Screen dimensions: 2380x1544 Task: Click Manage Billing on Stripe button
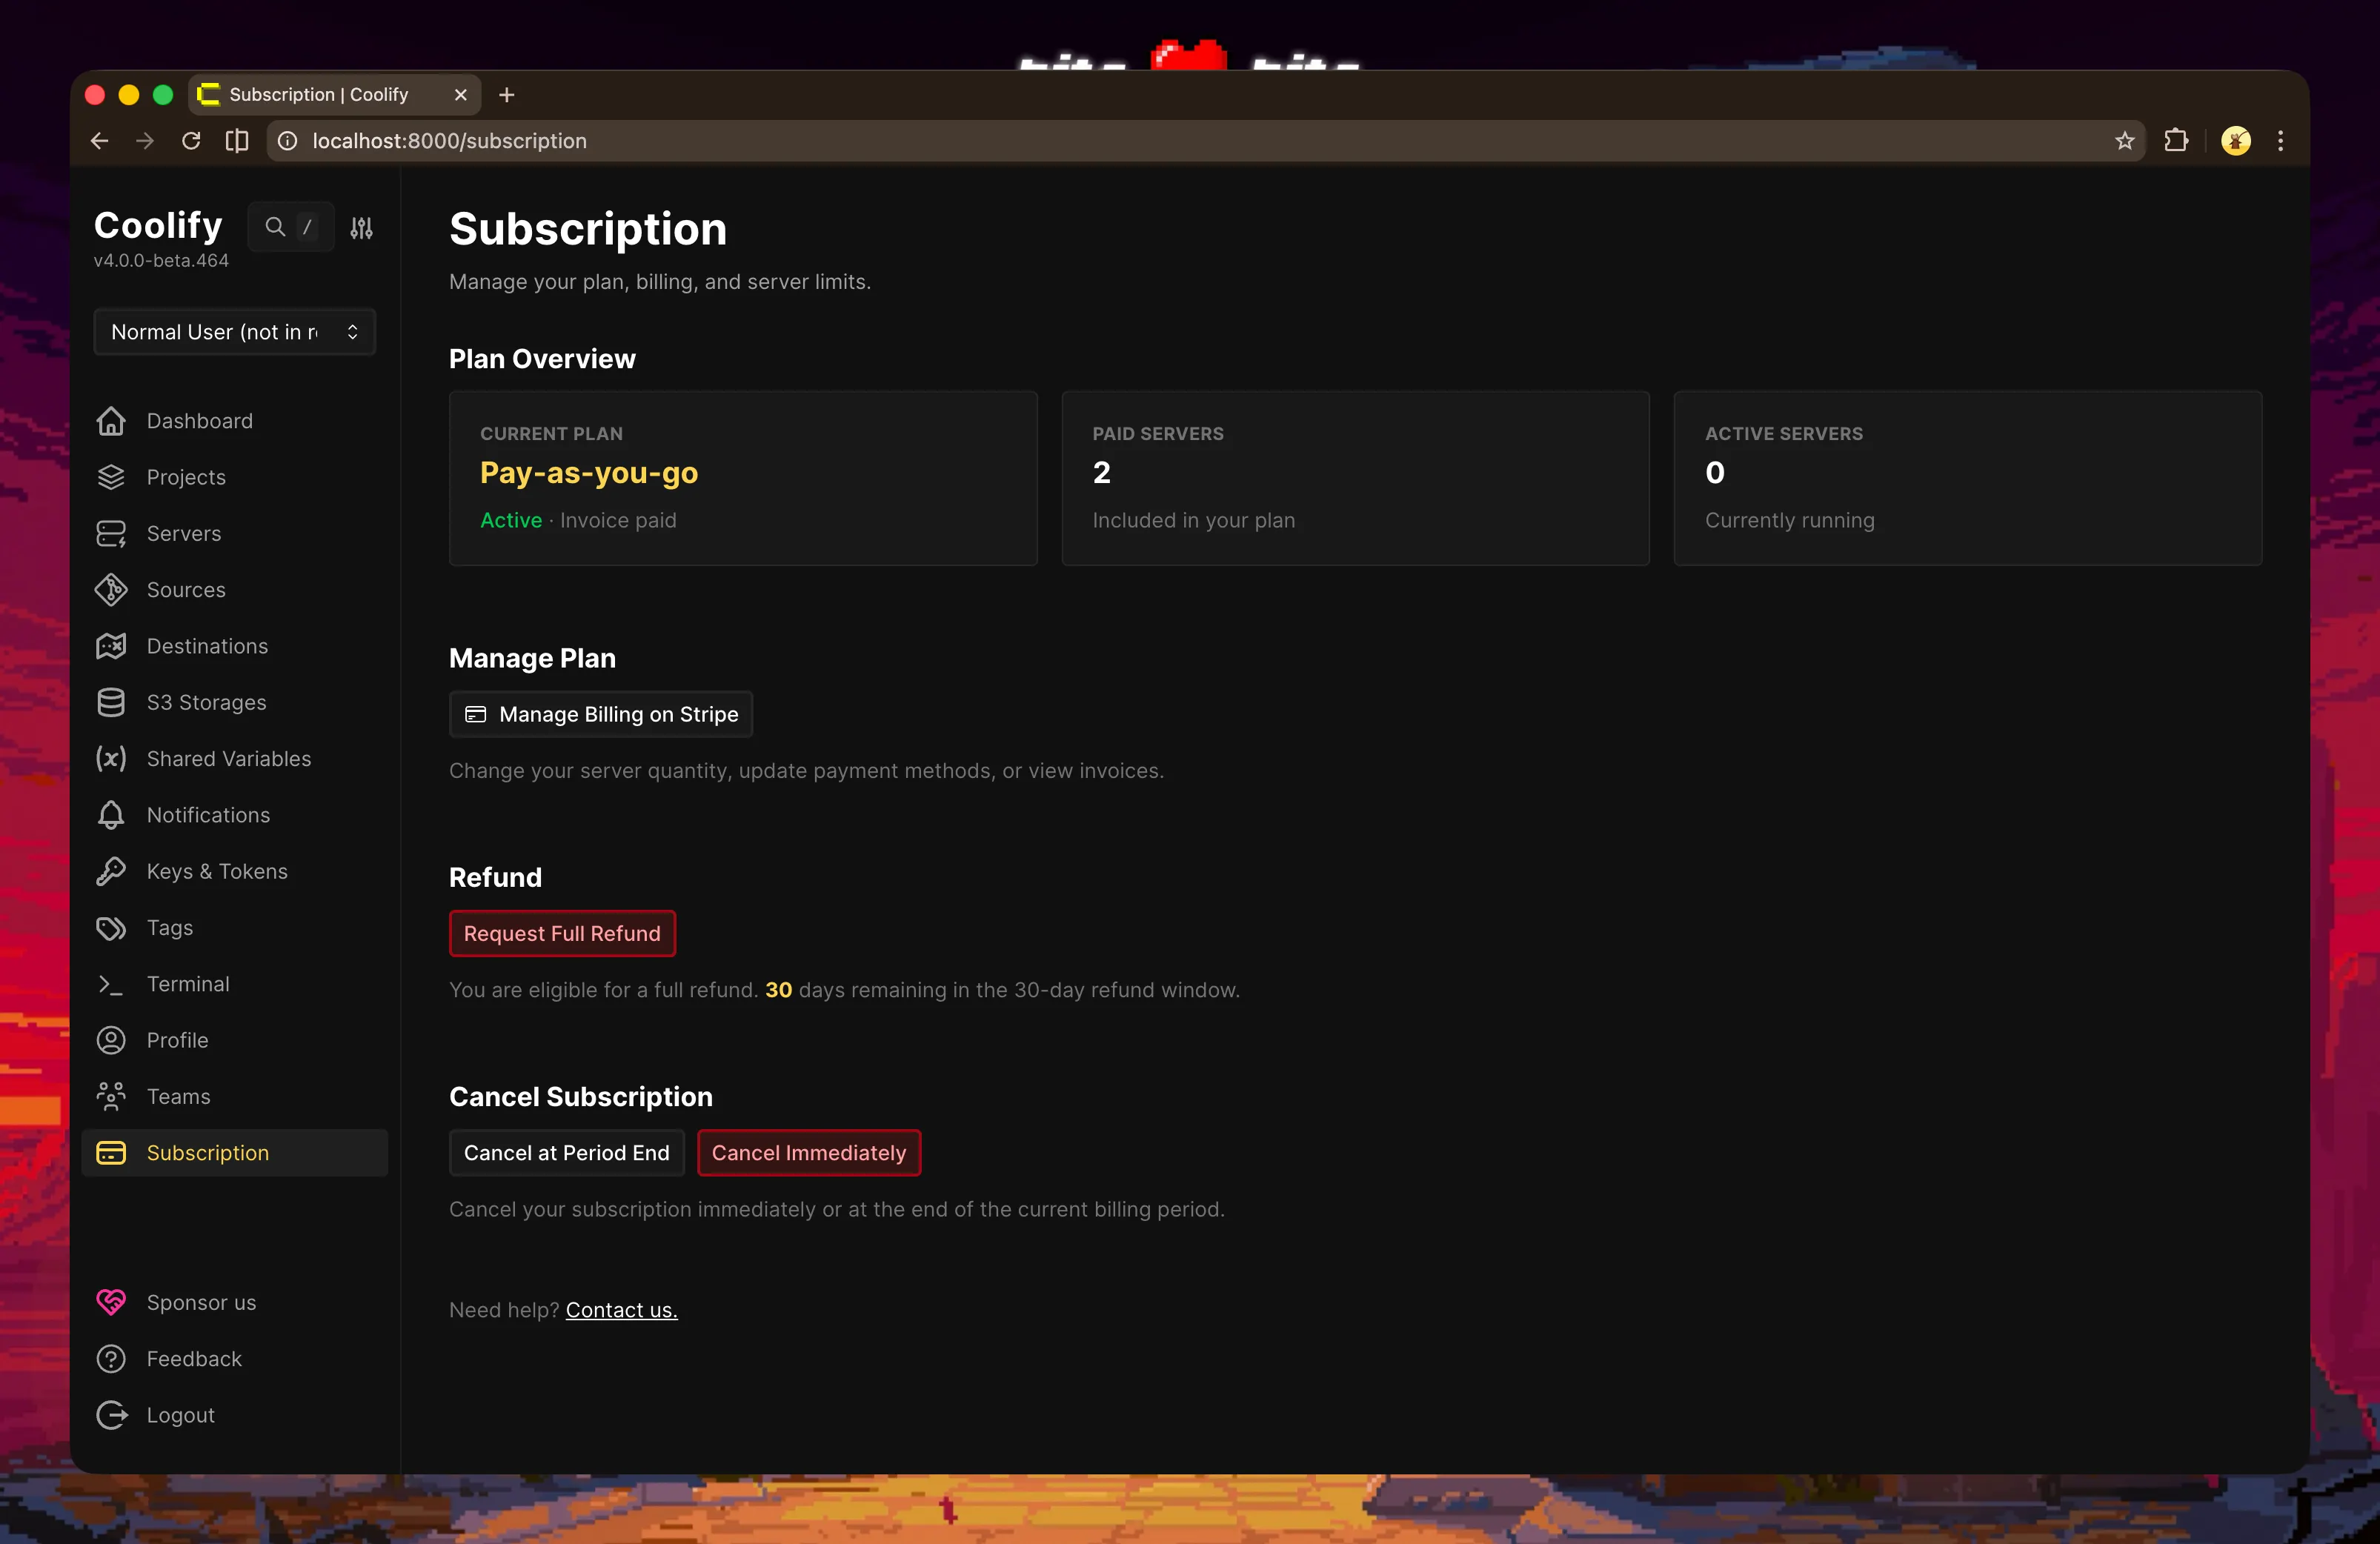(601, 714)
